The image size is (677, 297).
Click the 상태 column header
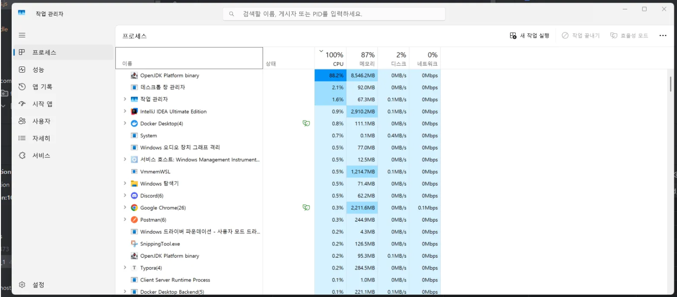tap(289, 58)
